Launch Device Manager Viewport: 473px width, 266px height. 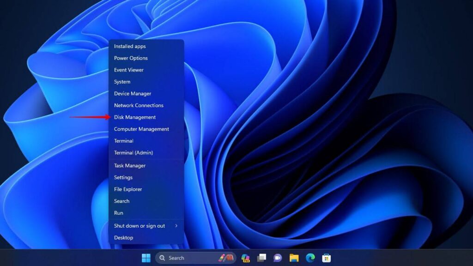(146, 93)
